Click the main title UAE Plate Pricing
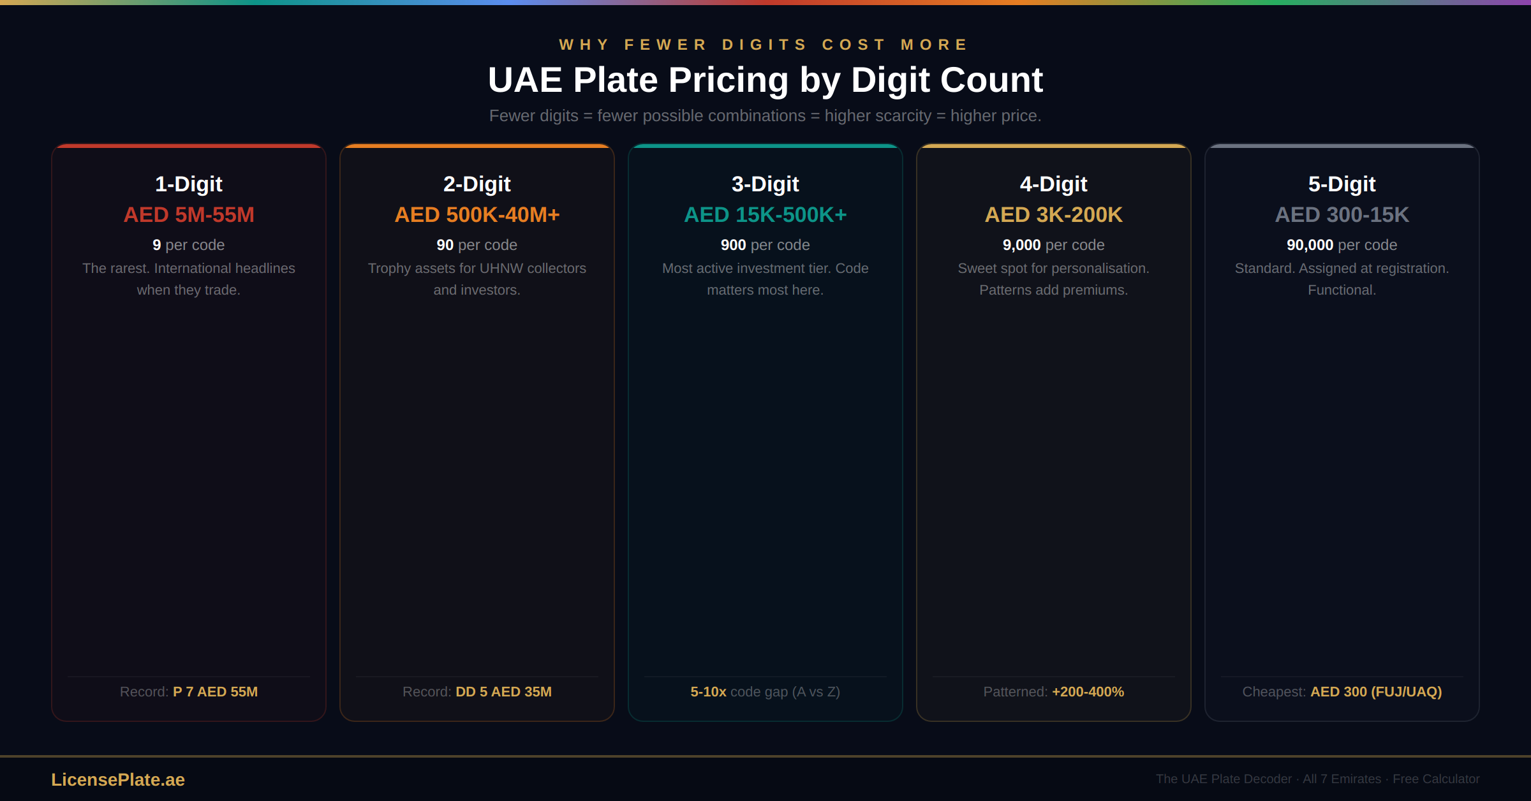1531x801 pixels. click(x=765, y=80)
